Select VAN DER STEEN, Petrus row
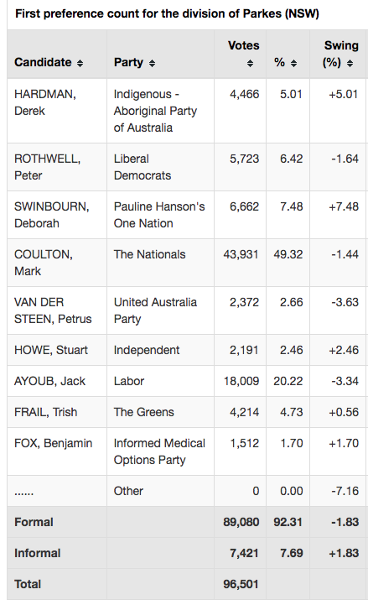The image size is (368, 605). pos(186,310)
